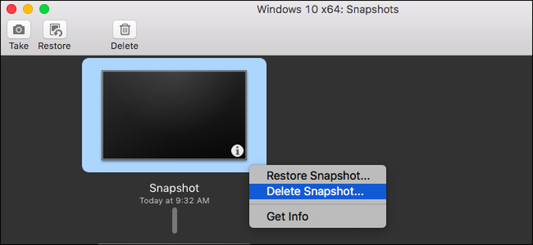Close the Snapshots window with the red button
The height and width of the screenshot is (245, 533).
pos(12,9)
